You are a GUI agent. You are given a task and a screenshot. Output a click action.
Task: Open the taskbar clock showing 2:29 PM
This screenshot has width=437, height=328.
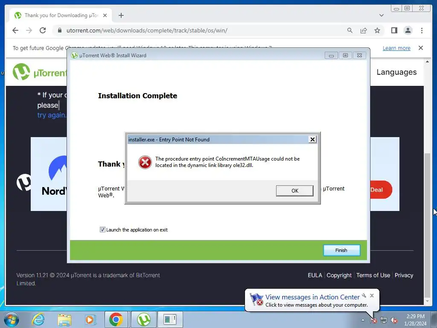click(415, 320)
